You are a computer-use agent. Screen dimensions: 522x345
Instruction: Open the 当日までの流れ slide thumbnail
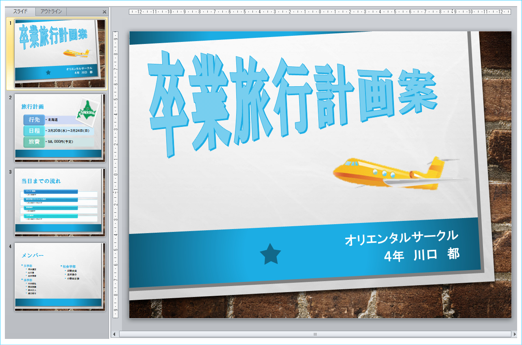click(x=60, y=202)
